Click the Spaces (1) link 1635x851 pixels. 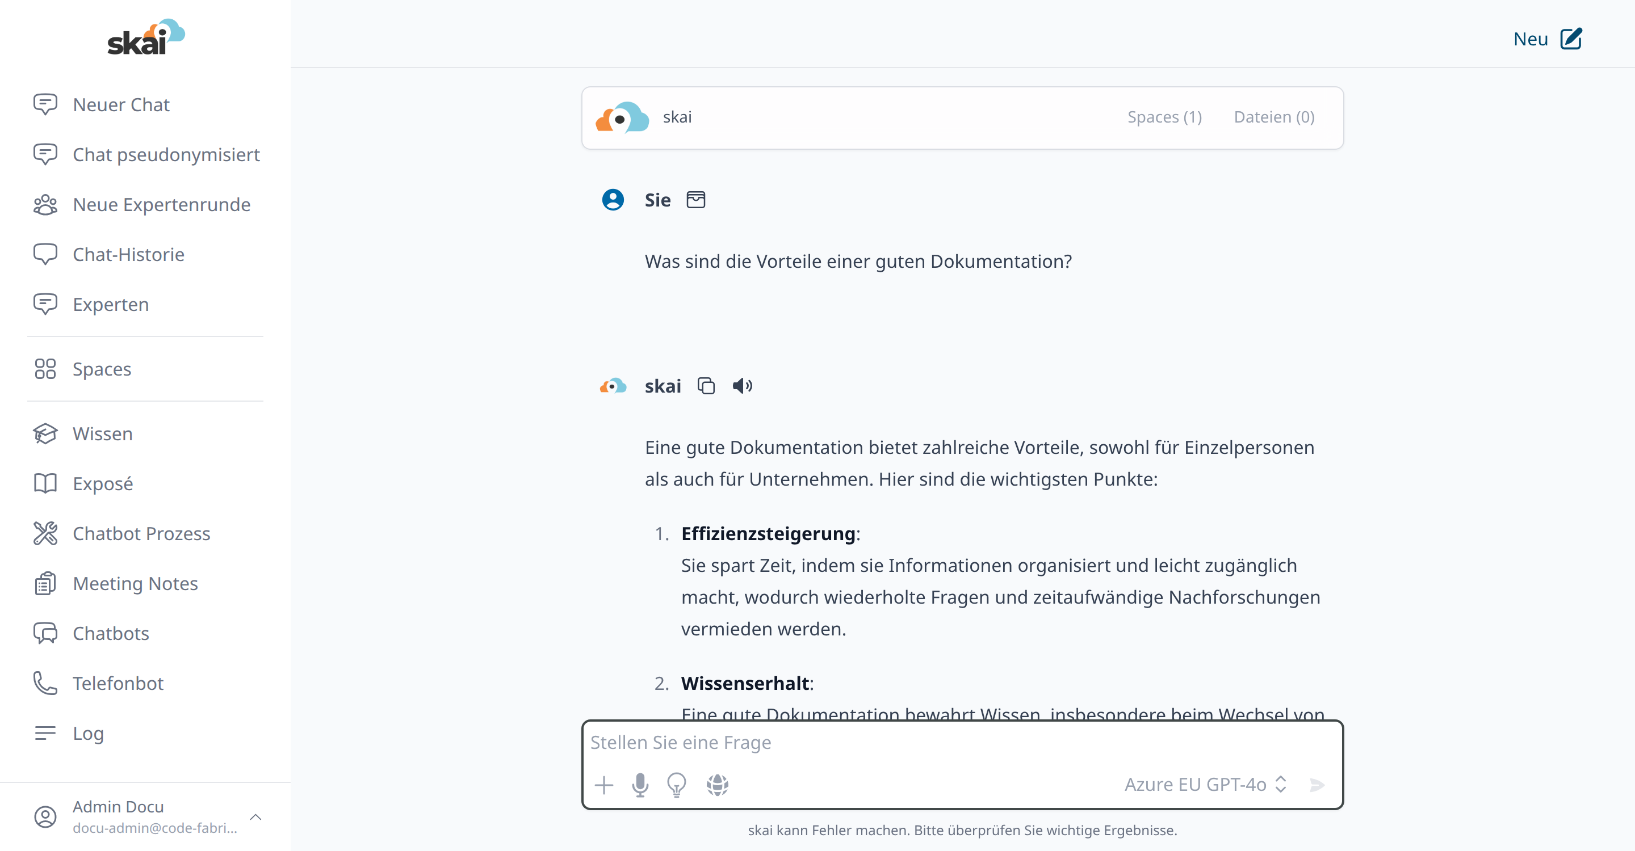coord(1164,117)
